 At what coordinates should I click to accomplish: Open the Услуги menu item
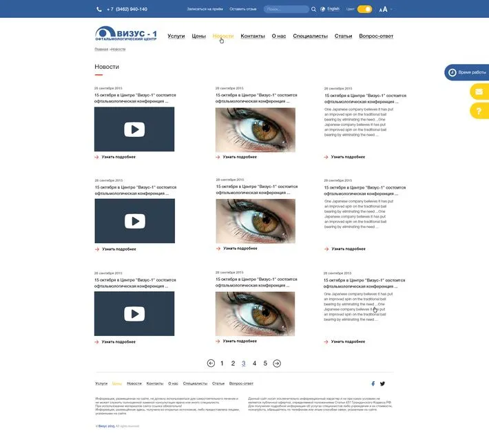click(176, 36)
